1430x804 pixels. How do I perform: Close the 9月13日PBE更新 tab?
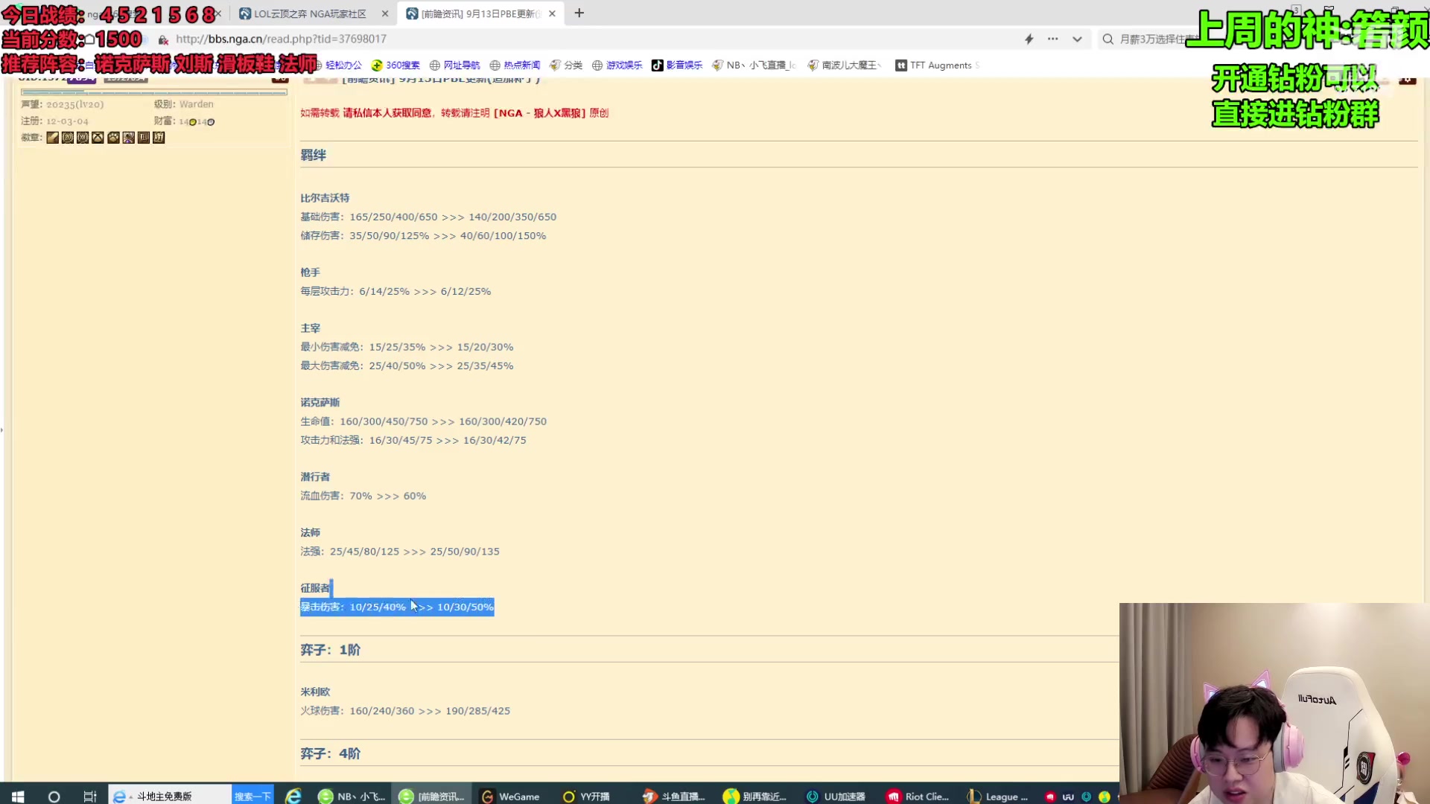pos(552,14)
